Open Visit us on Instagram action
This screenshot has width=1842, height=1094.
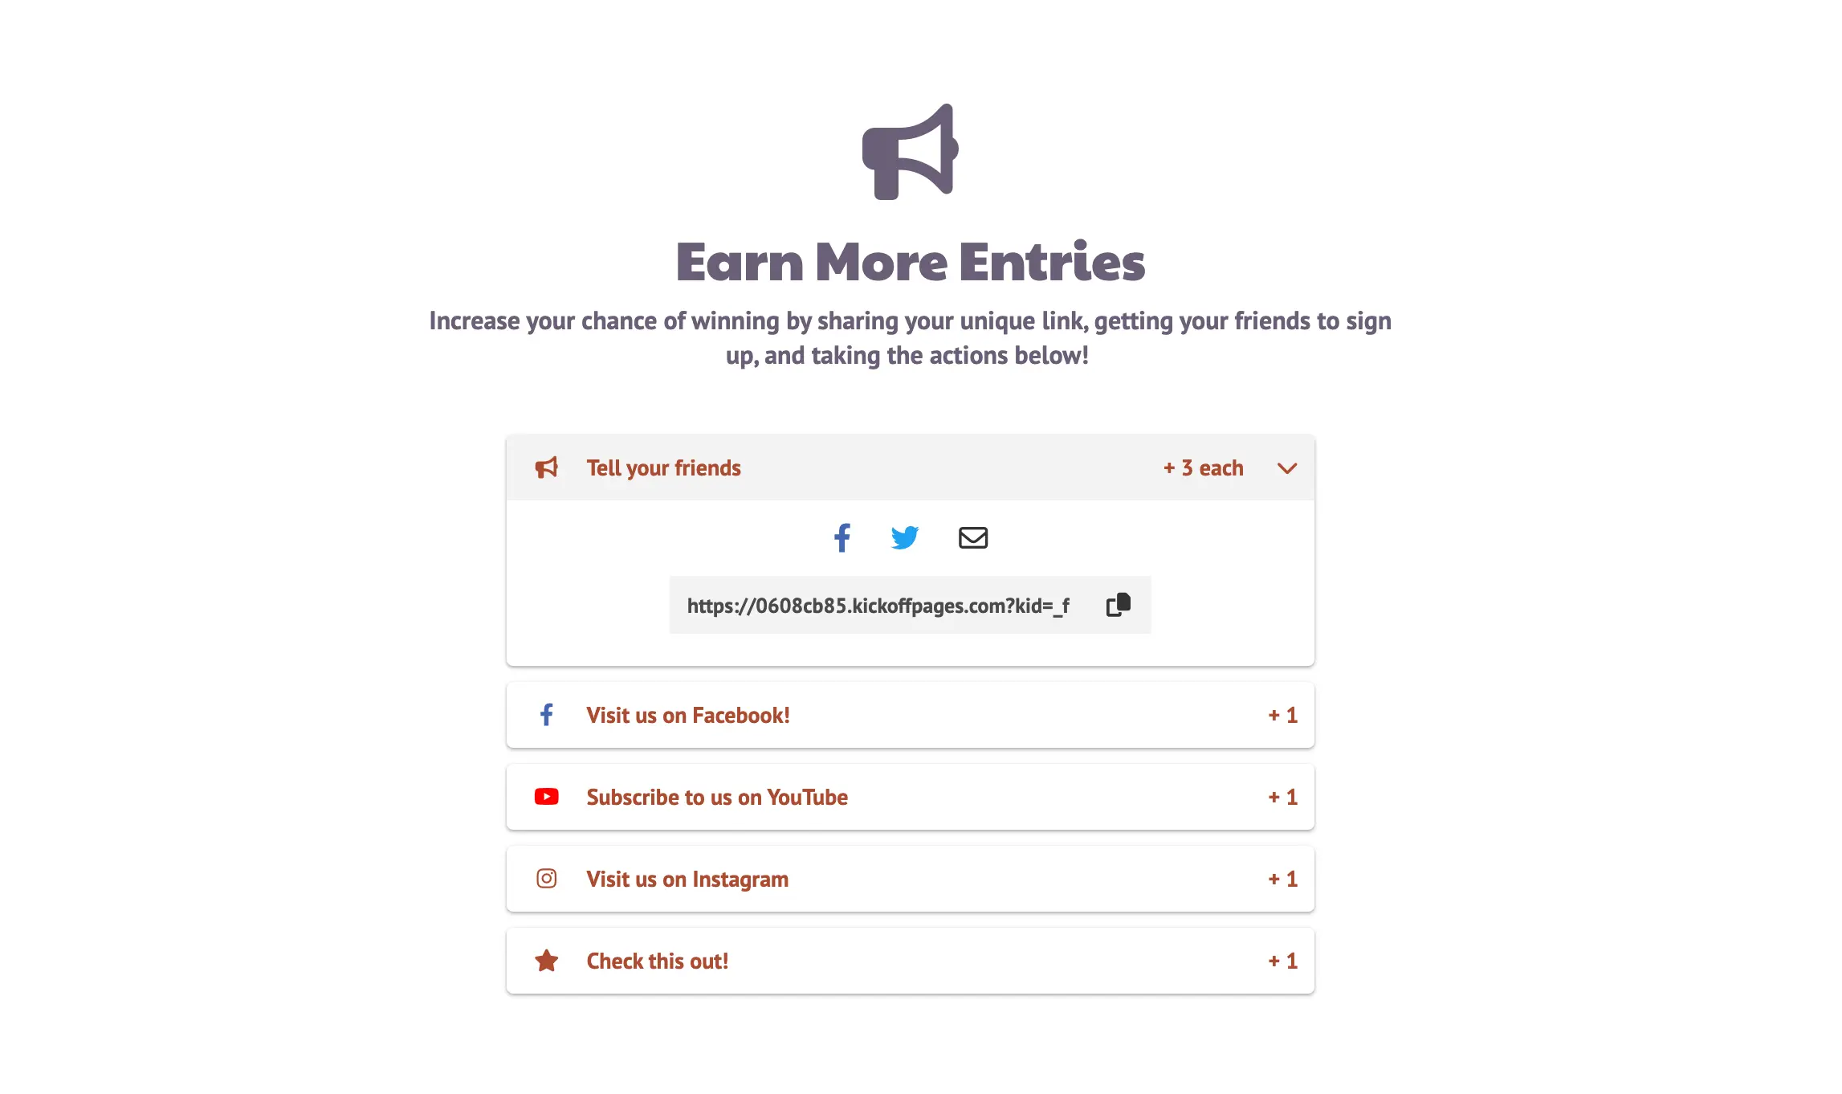pos(687,879)
